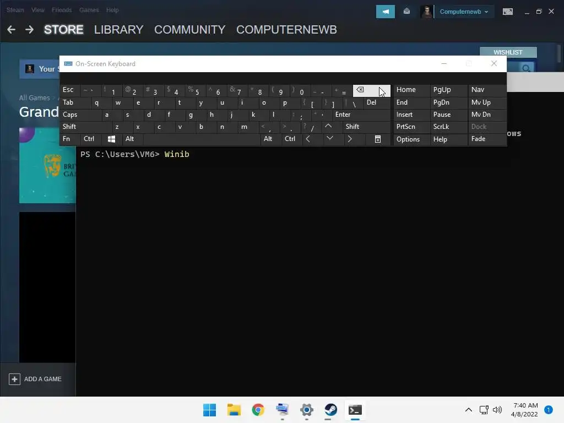Viewport: 564px width, 423px height.
Task: Toggle ScrLk key on keyboard
Action: click(x=448, y=127)
